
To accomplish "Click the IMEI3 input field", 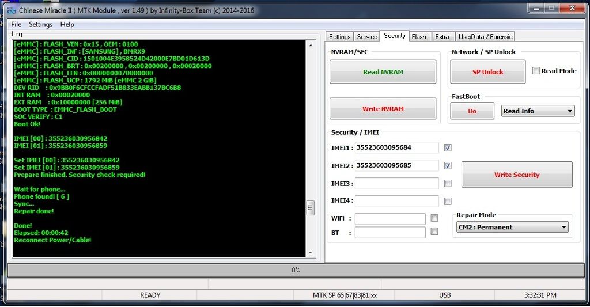I will pos(396,184).
